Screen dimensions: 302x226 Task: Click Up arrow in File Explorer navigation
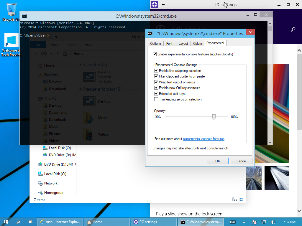point(58,54)
